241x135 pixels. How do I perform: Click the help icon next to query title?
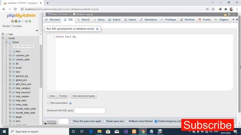pyautogui.click(x=97, y=29)
